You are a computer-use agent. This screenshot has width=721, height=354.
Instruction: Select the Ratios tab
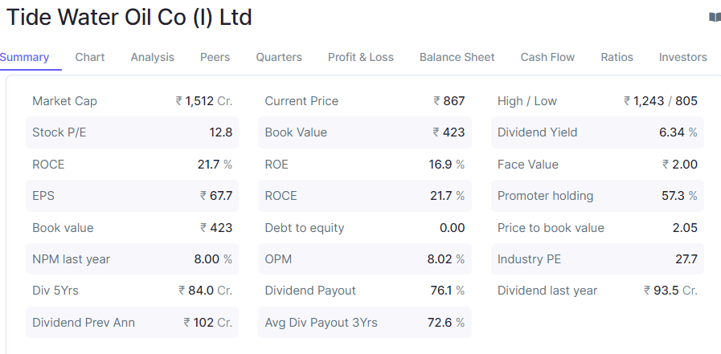tap(617, 57)
